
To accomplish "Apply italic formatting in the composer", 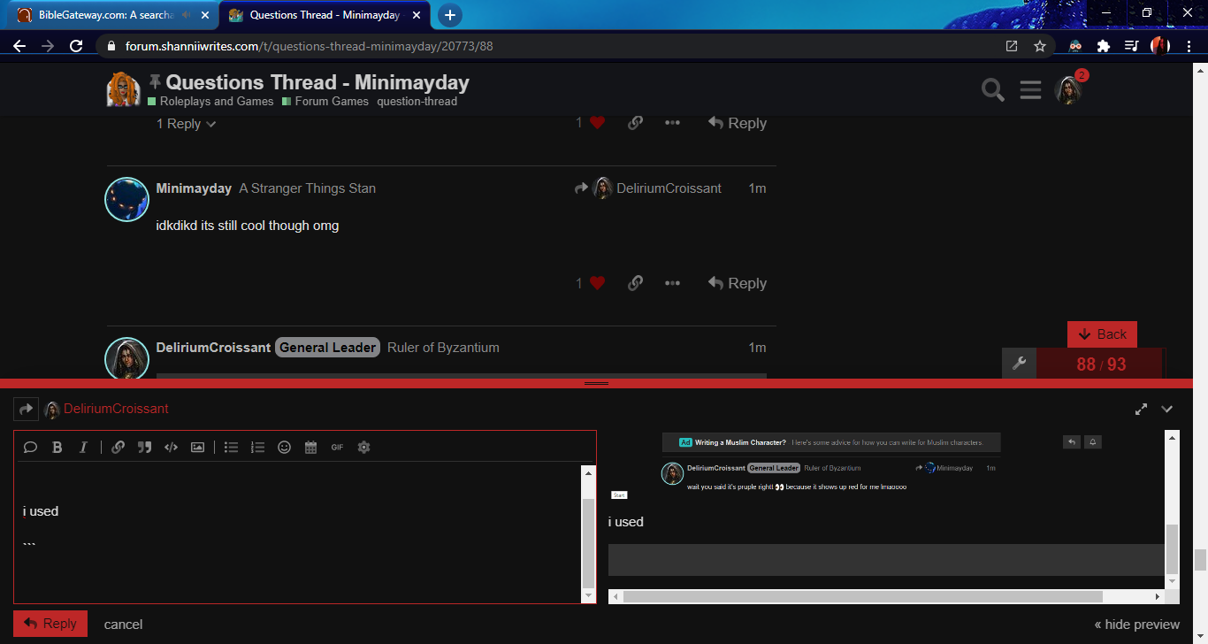I will [83, 448].
